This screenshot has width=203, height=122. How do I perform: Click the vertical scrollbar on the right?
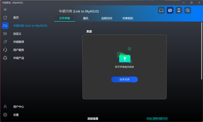tap(202, 51)
